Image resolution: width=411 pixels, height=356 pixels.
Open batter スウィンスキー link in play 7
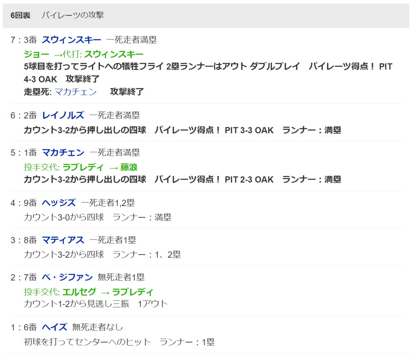71,40
